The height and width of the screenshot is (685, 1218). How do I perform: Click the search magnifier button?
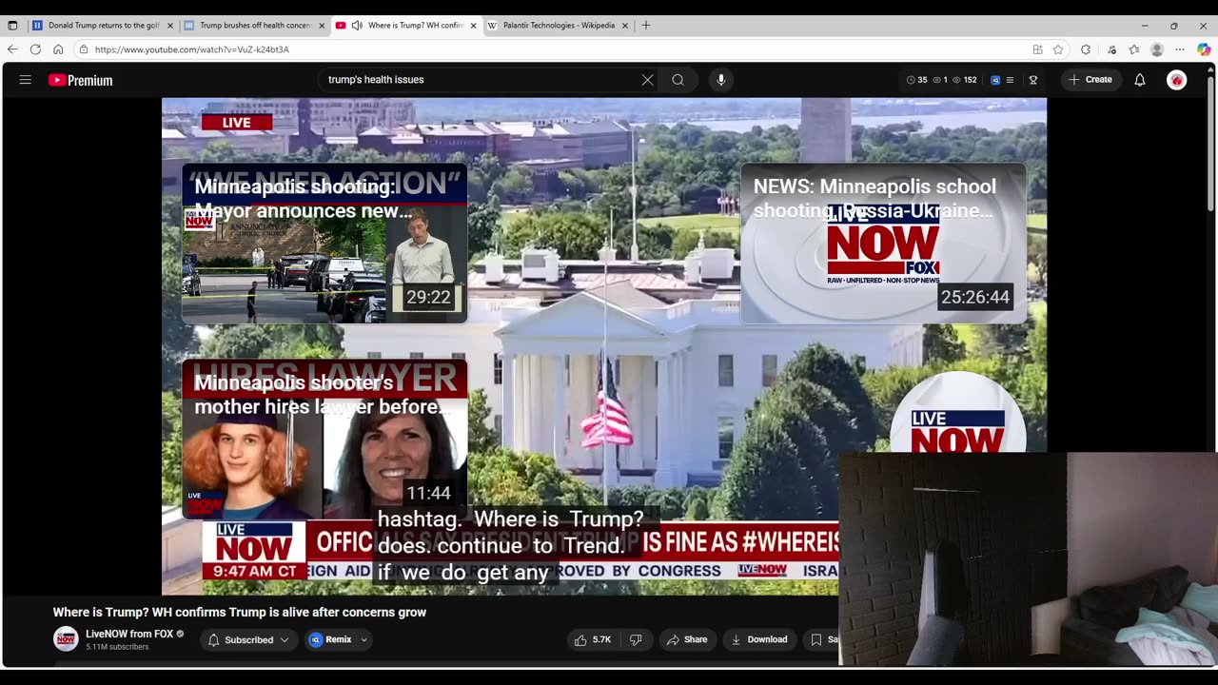click(678, 80)
